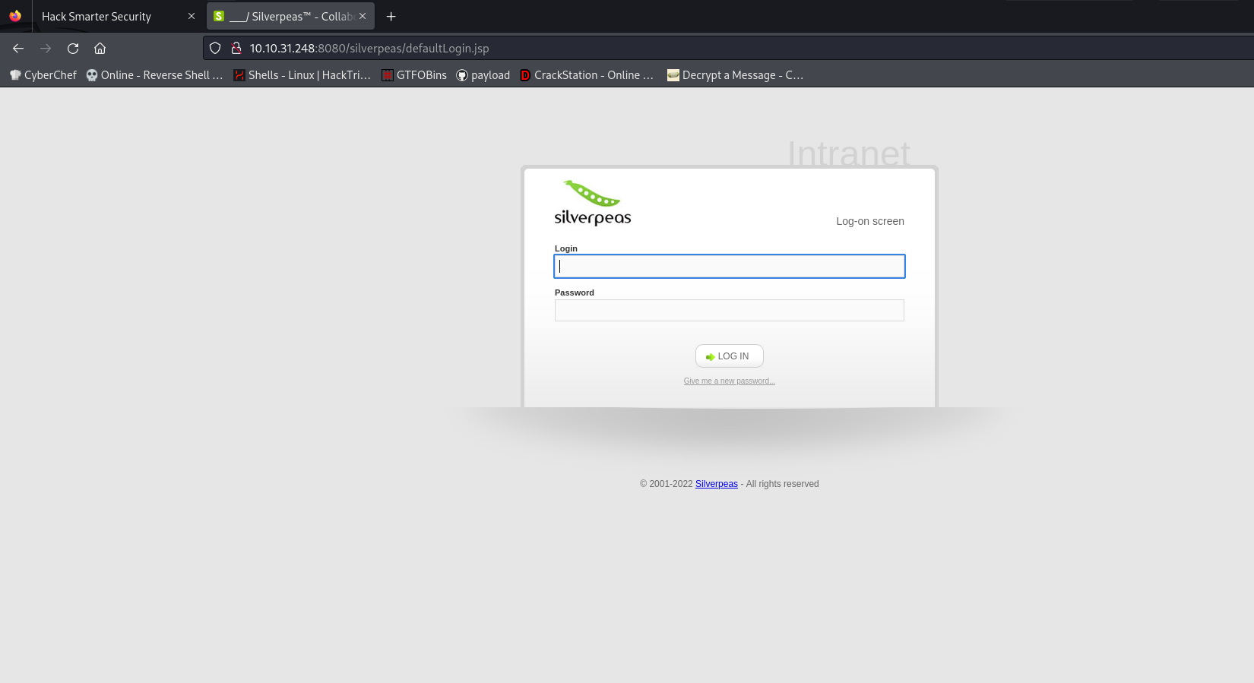Click the browser forward arrow

46,48
